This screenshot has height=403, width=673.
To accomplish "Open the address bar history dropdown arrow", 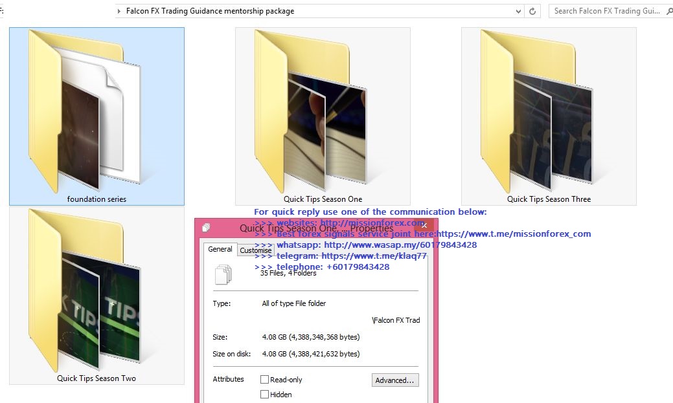I will click(x=518, y=11).
